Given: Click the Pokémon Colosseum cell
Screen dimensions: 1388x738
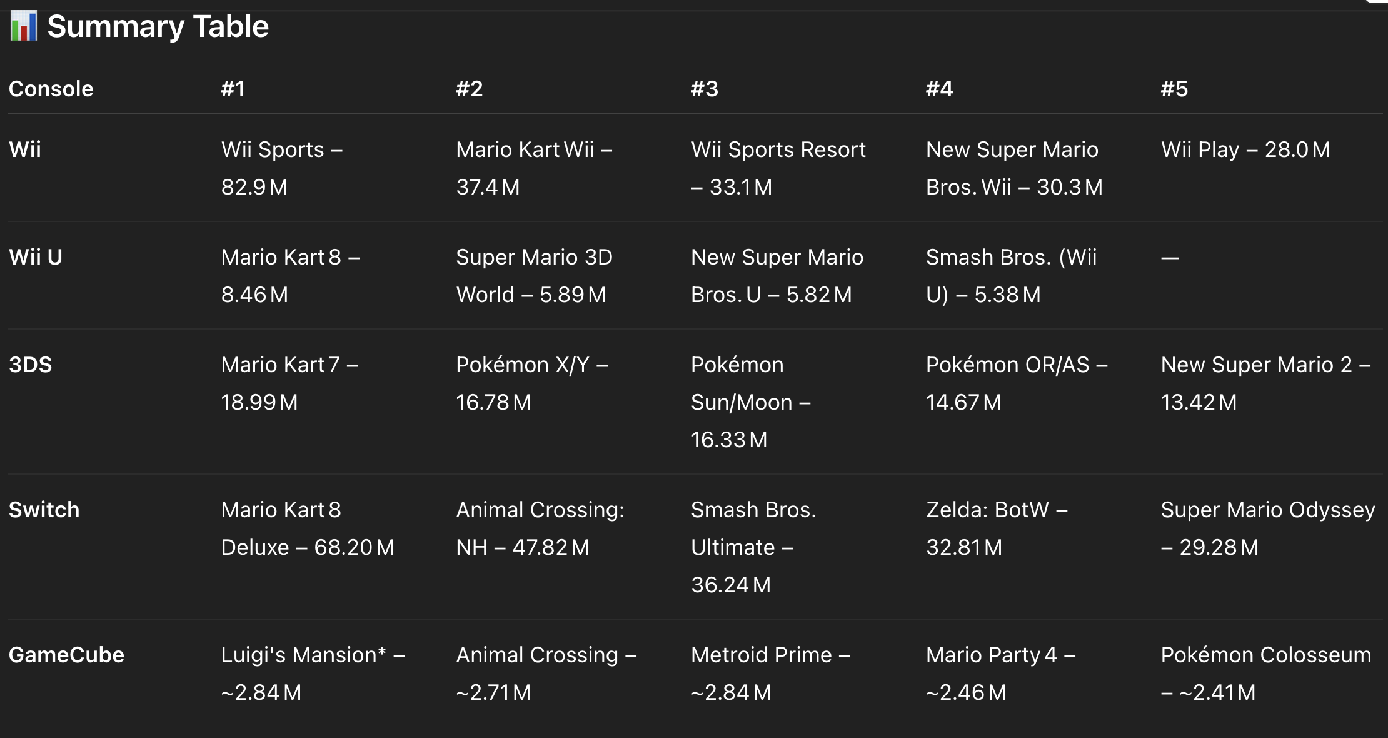Looking at the screenshot, I should [x=1266, y=674].
